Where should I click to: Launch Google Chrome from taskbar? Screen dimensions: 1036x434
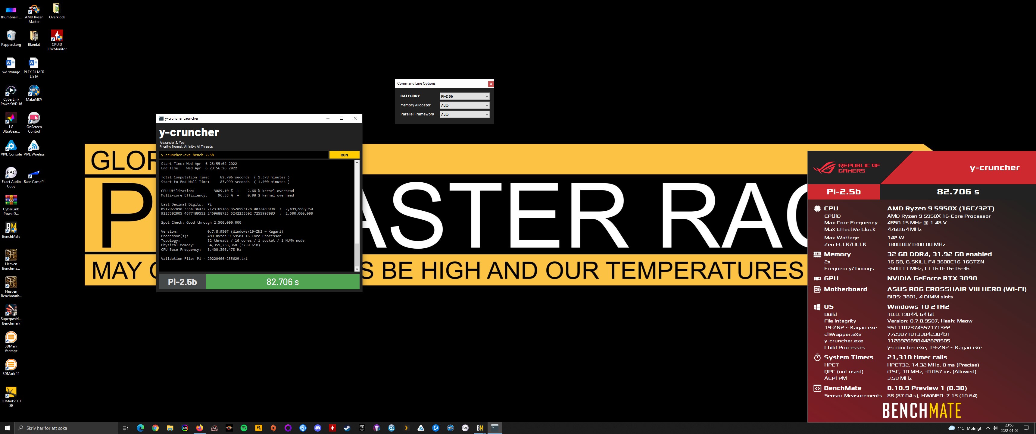pyautogui.click(x=155, y=428)
